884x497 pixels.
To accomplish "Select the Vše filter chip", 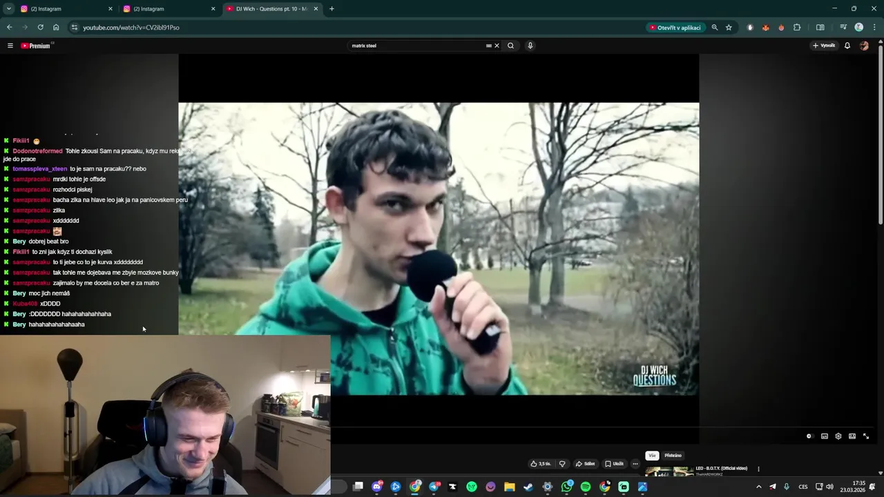I will 652,456.
